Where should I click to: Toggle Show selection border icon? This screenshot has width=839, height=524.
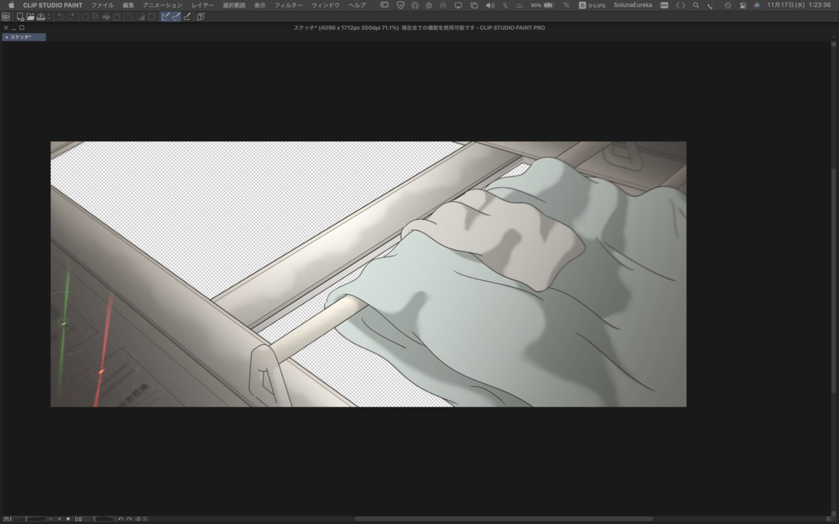tap(151, 16)
